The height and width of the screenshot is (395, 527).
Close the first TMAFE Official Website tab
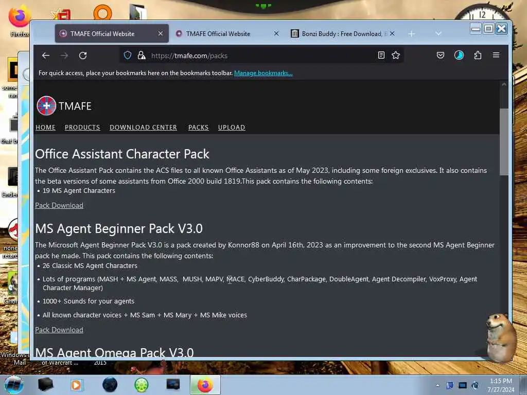161,33
